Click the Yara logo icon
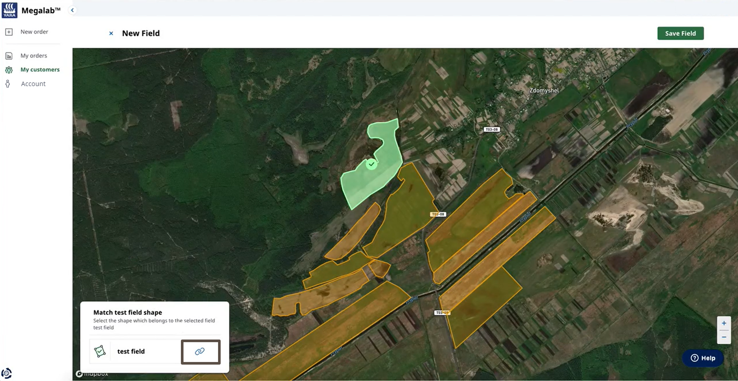 pos(10,10)
